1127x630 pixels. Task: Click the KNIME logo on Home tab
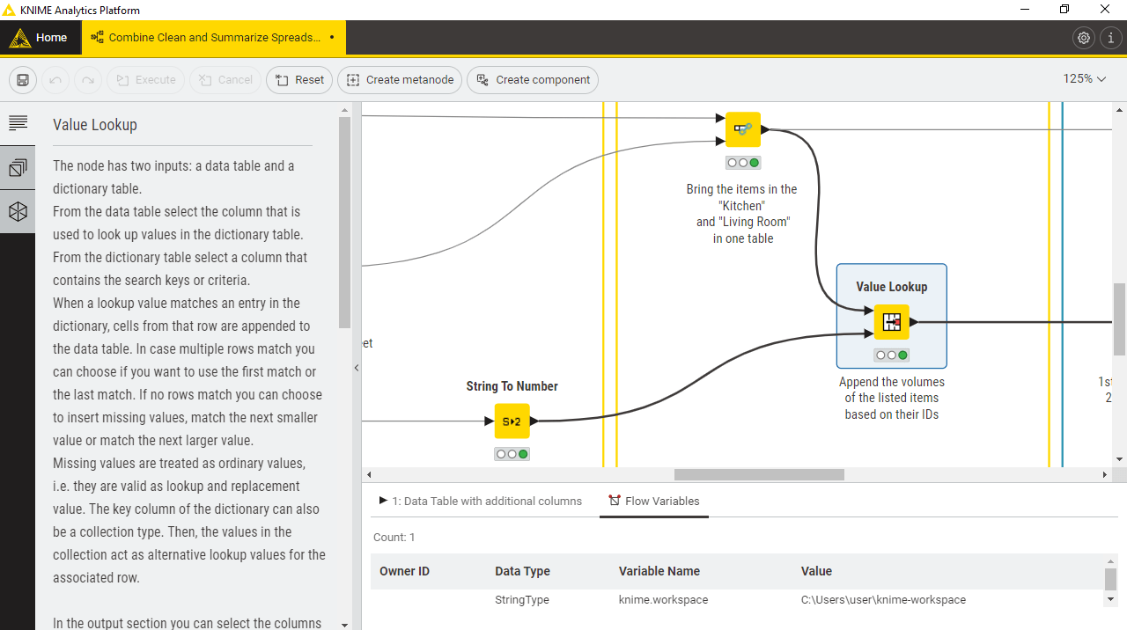tap(19, 38)
